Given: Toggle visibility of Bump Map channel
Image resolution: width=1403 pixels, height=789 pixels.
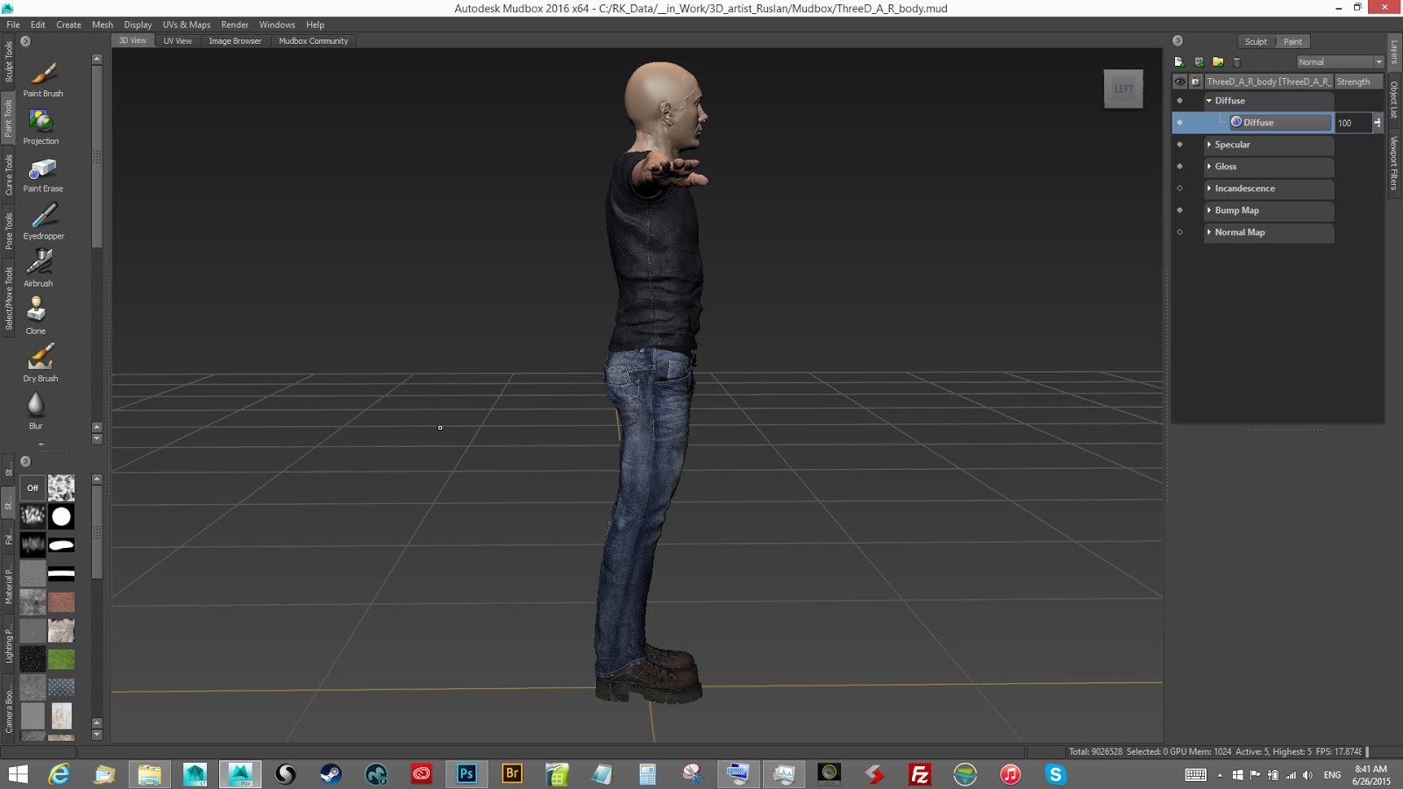Looking at the screenshot, I should (x=1179, y=210).
